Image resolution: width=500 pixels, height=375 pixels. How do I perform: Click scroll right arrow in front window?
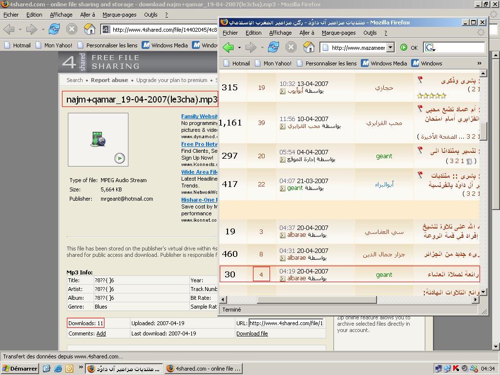point(476,299)
